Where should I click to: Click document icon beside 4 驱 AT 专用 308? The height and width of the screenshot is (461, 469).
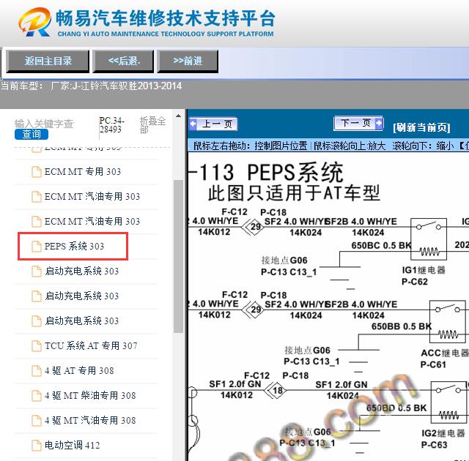(x=37, y=370)
